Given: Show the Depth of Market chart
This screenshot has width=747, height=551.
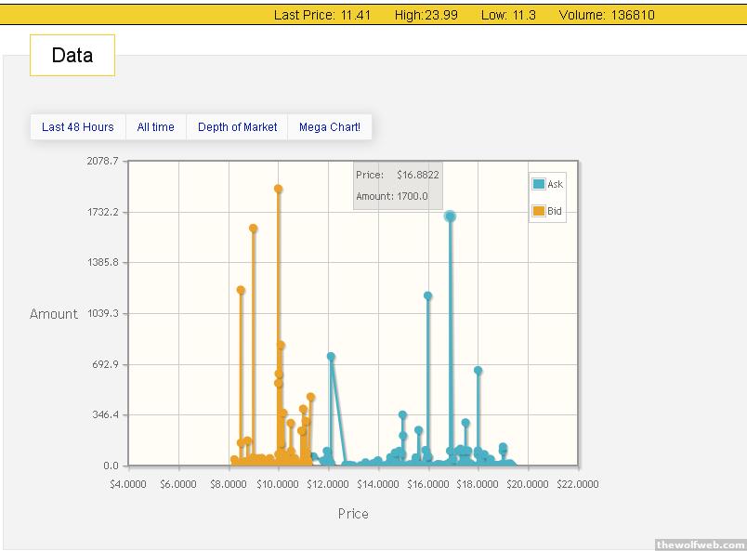Looking at the screenshot, I should click(237, 127).
